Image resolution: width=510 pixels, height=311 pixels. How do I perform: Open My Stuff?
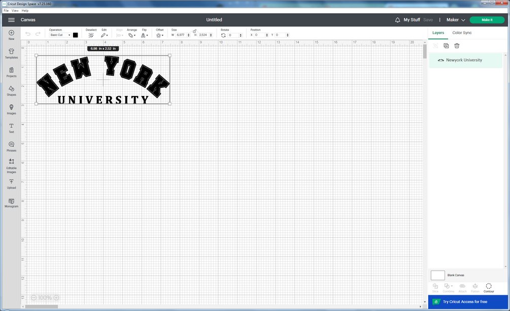[412, 20]
